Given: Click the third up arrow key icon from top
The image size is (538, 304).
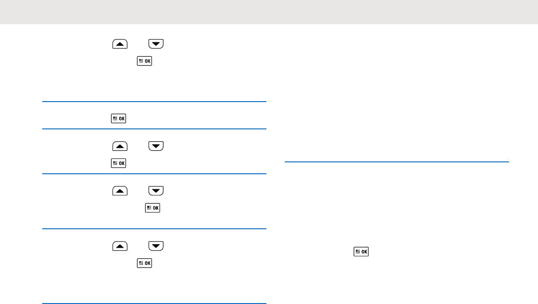Looking at the screenshot, I should point(120,190).
